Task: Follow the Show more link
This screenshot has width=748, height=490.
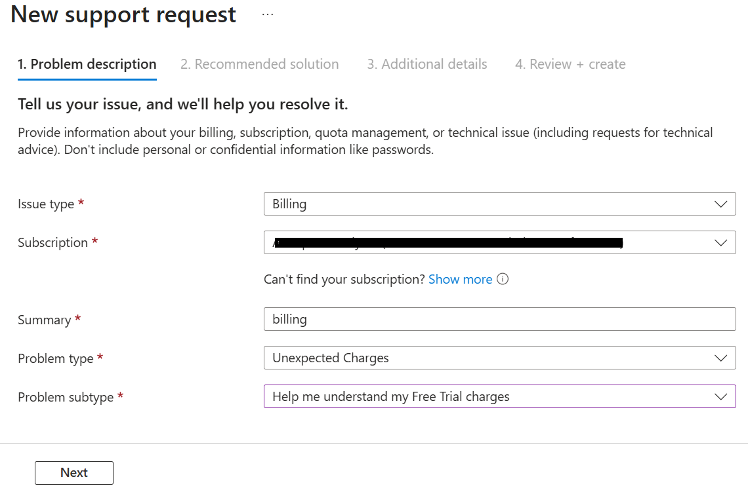Action: click(460, 280)
